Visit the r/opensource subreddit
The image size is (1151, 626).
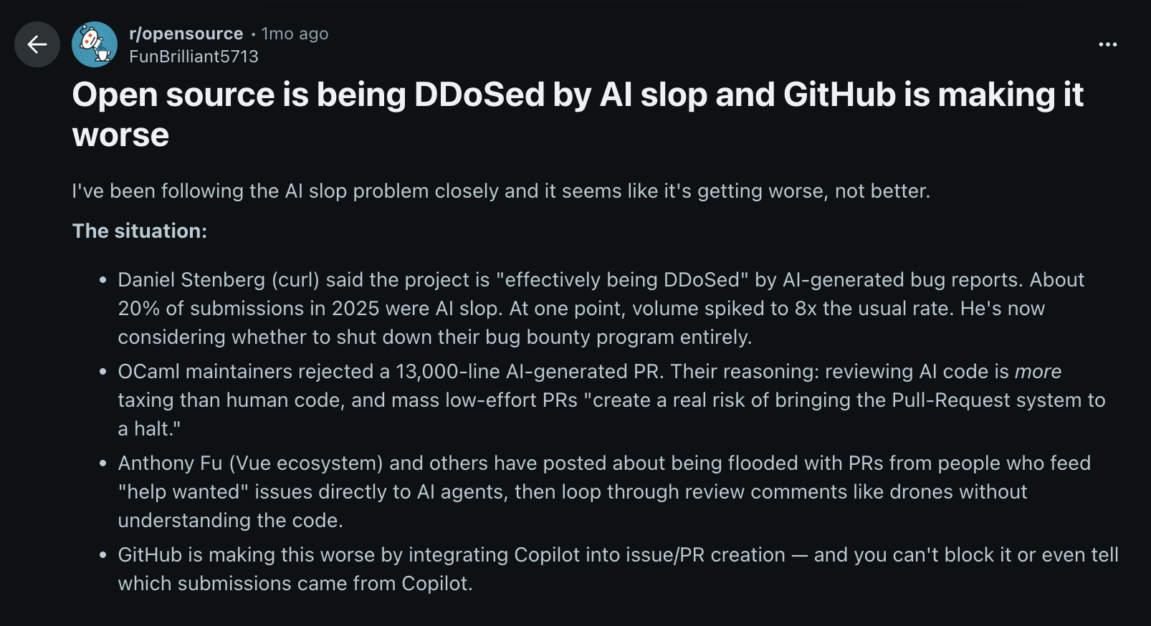point(185,33)
